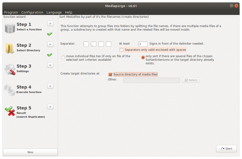This screenshot has height=159, width=242.
Task: Click the Start button
Action: coord(226,149)
